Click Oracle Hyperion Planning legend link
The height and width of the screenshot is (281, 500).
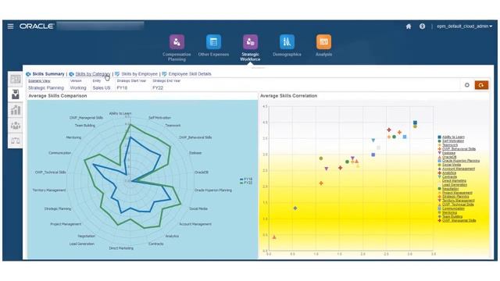(x=461, y=161)
